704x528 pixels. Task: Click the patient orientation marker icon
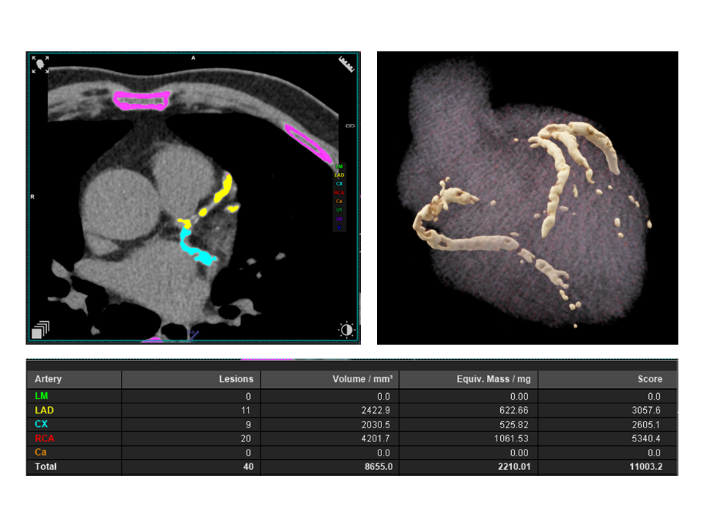[x=40, y=65]
